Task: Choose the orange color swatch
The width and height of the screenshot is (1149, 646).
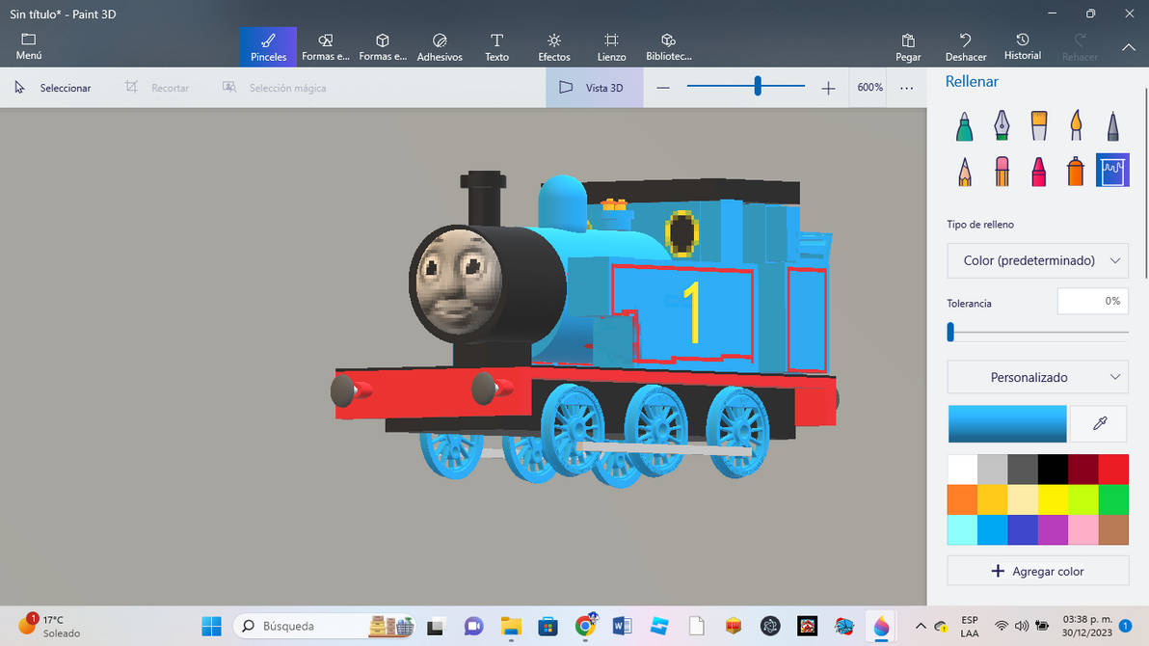Action: click(x=962, y=499)
